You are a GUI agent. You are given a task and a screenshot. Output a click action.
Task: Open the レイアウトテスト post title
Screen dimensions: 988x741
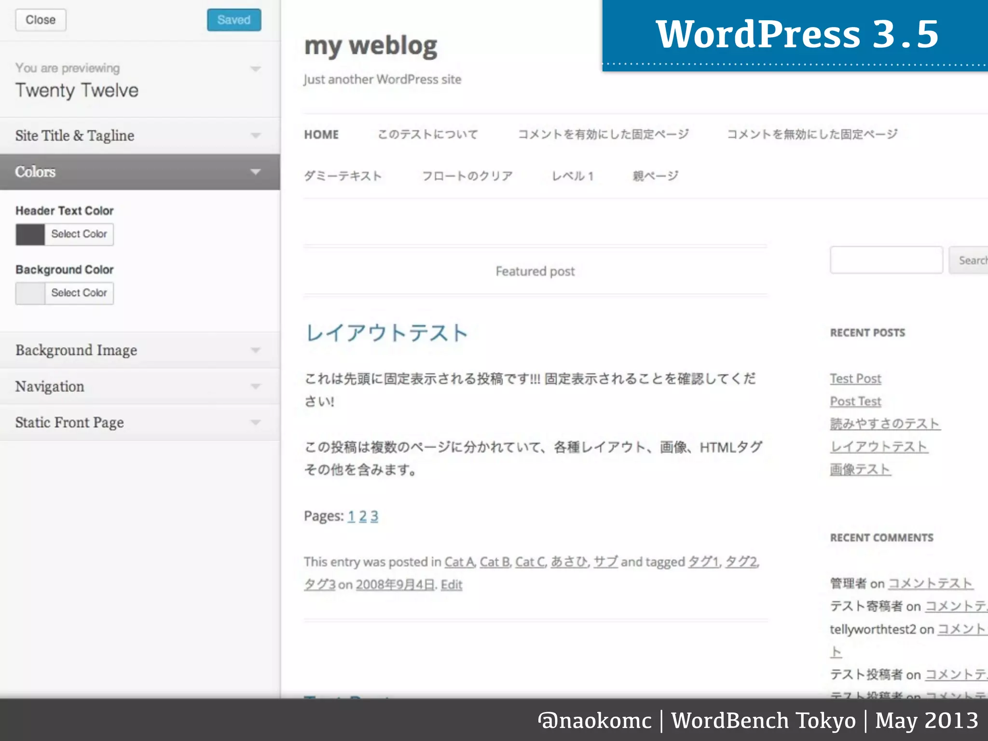pyautogui.click(x=387, y=333)
